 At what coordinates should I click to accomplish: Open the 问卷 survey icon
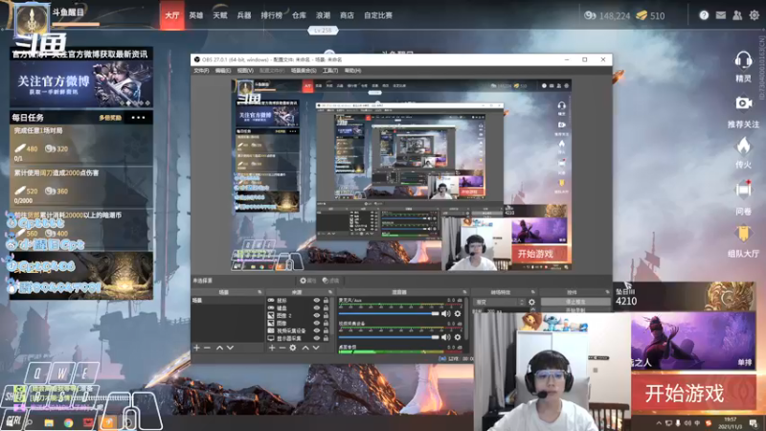tap(744, 190)
